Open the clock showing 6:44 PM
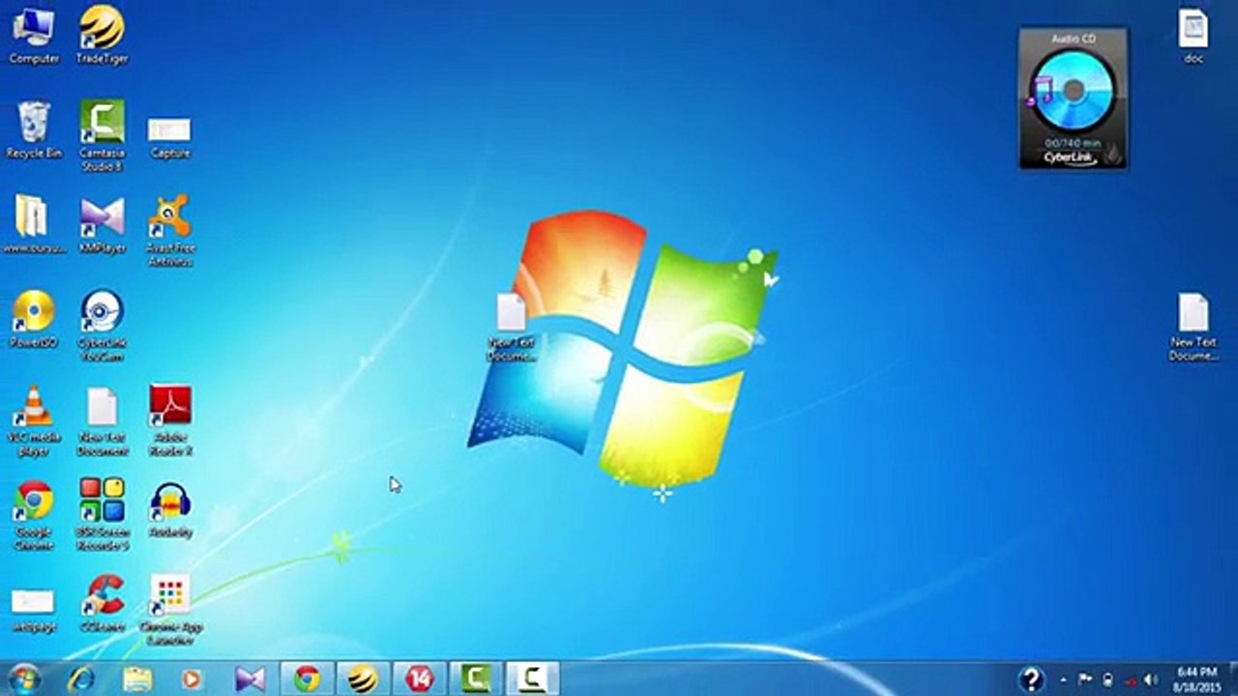 [x=1195, y=679]
